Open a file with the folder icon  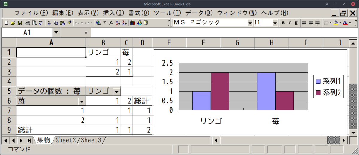coord(13,23)
